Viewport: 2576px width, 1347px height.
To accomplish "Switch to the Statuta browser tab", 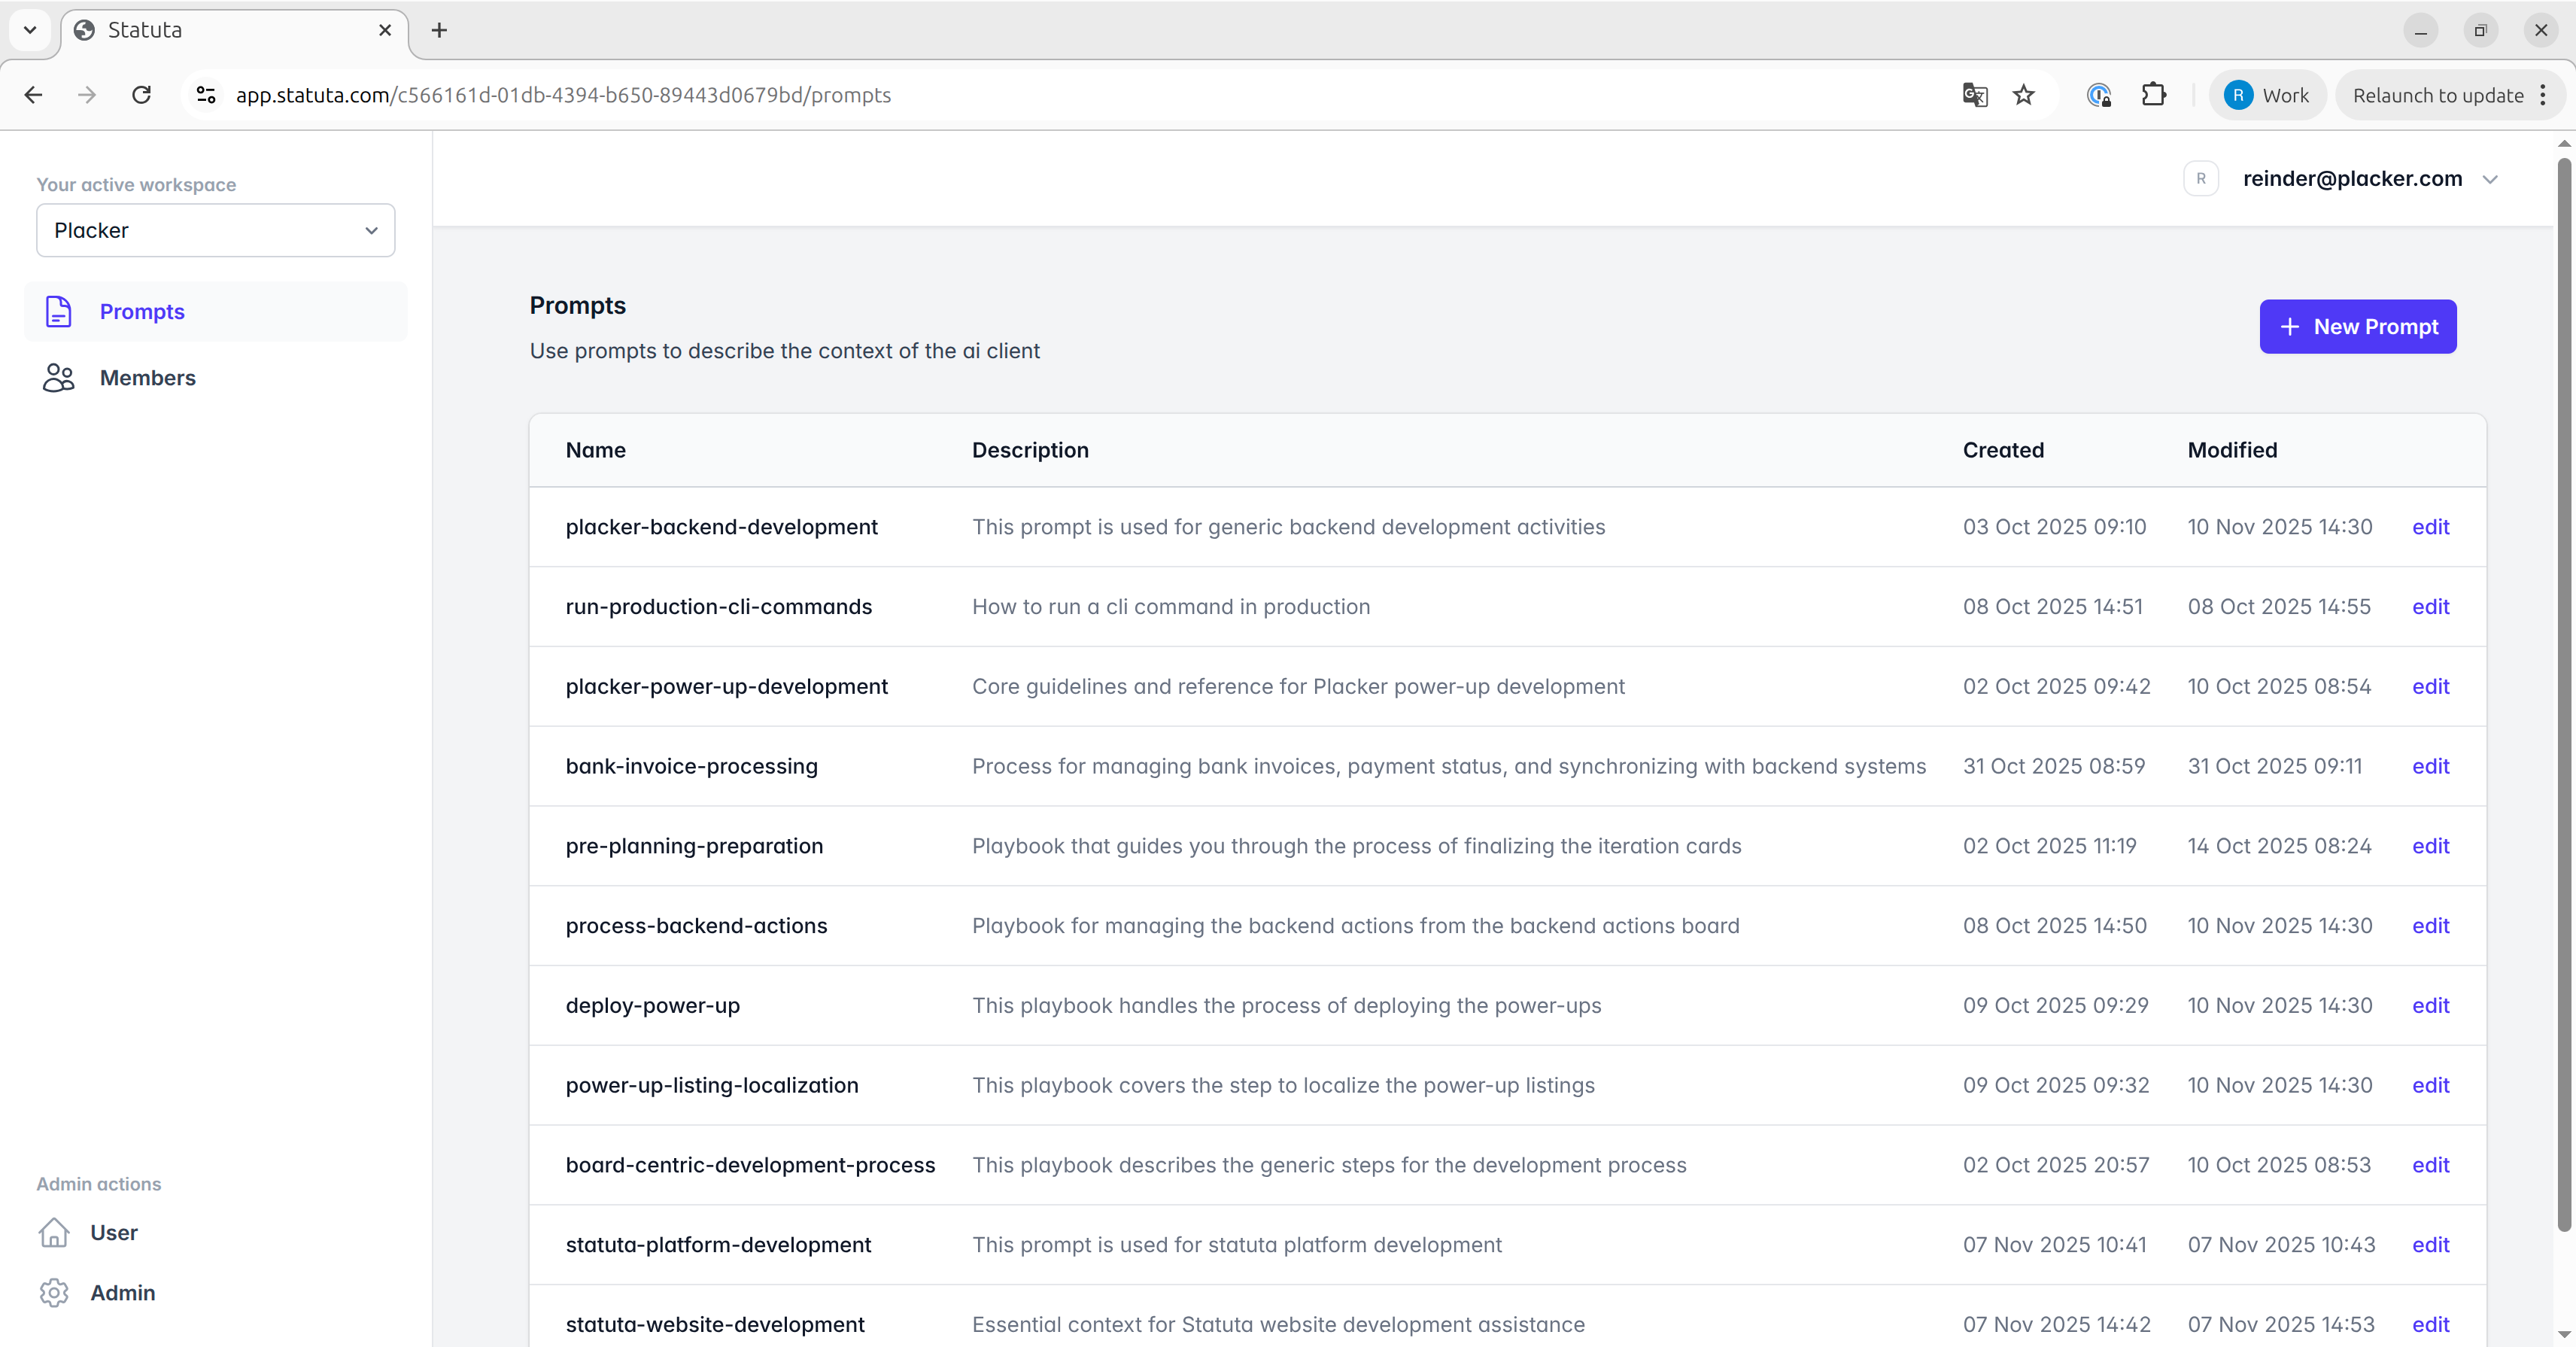I will (180, 30).
